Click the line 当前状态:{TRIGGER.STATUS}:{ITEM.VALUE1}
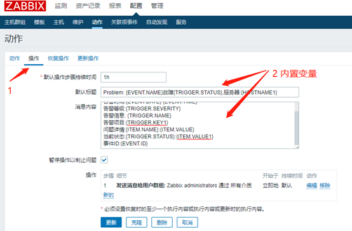The height and width of the screenshot is (231, 352). point(158,136)
